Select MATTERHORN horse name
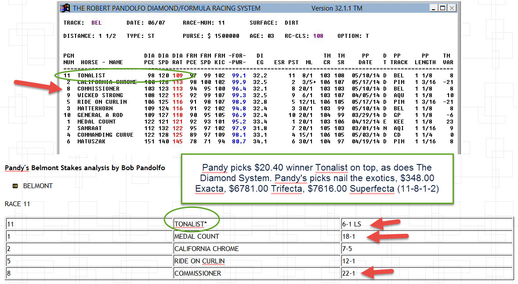This screenshot has height=284, width=518. pos(95,109)
